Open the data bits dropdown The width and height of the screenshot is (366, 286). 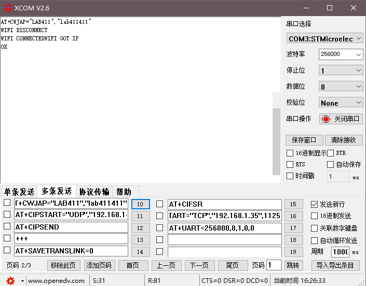pyautogui.click(x=341, y=87)
